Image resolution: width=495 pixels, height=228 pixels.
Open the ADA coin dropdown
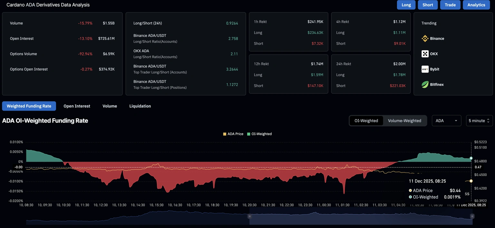(x=446, y=121)
